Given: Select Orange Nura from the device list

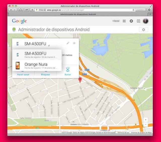Looking at the screenshot, I should pyautogui.click(x=37, y=65).
